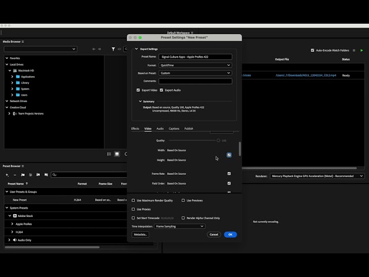Open the Default Workspace menu icon
The width and height of the screenshot is (369, 277).
click(x=192, y=33)
